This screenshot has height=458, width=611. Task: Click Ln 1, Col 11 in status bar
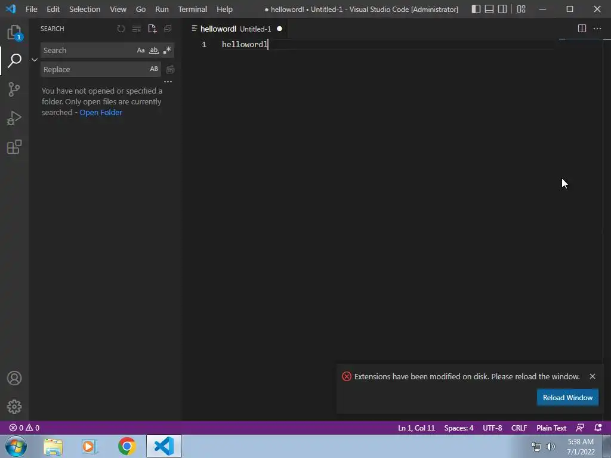coord(416,428)
